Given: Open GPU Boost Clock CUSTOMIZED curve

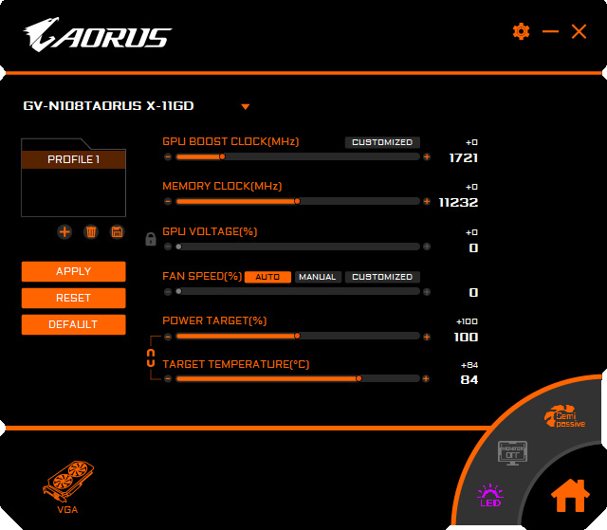Looking at the screenshot, I should (382, 142).
